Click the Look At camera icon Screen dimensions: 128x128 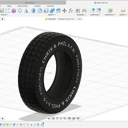coord(53,118)
